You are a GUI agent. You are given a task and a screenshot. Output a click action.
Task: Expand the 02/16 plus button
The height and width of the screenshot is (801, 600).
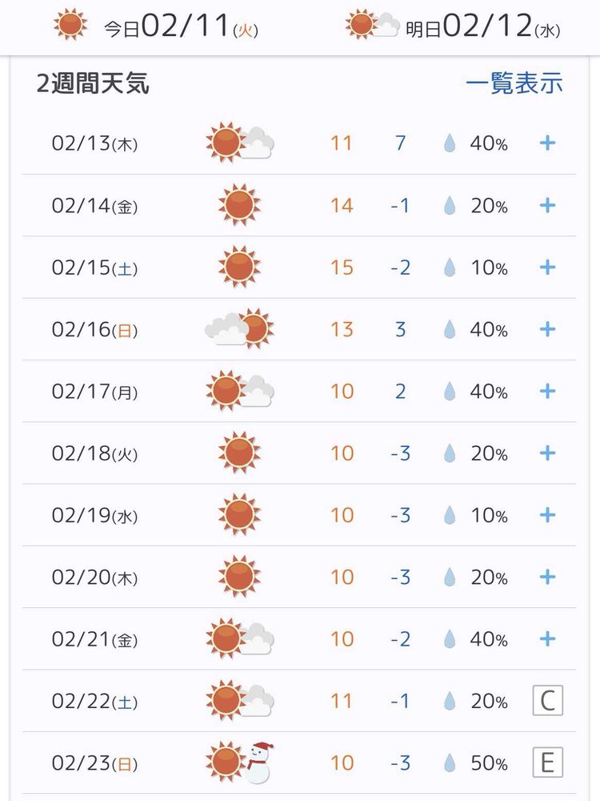(x=547, y=329)
